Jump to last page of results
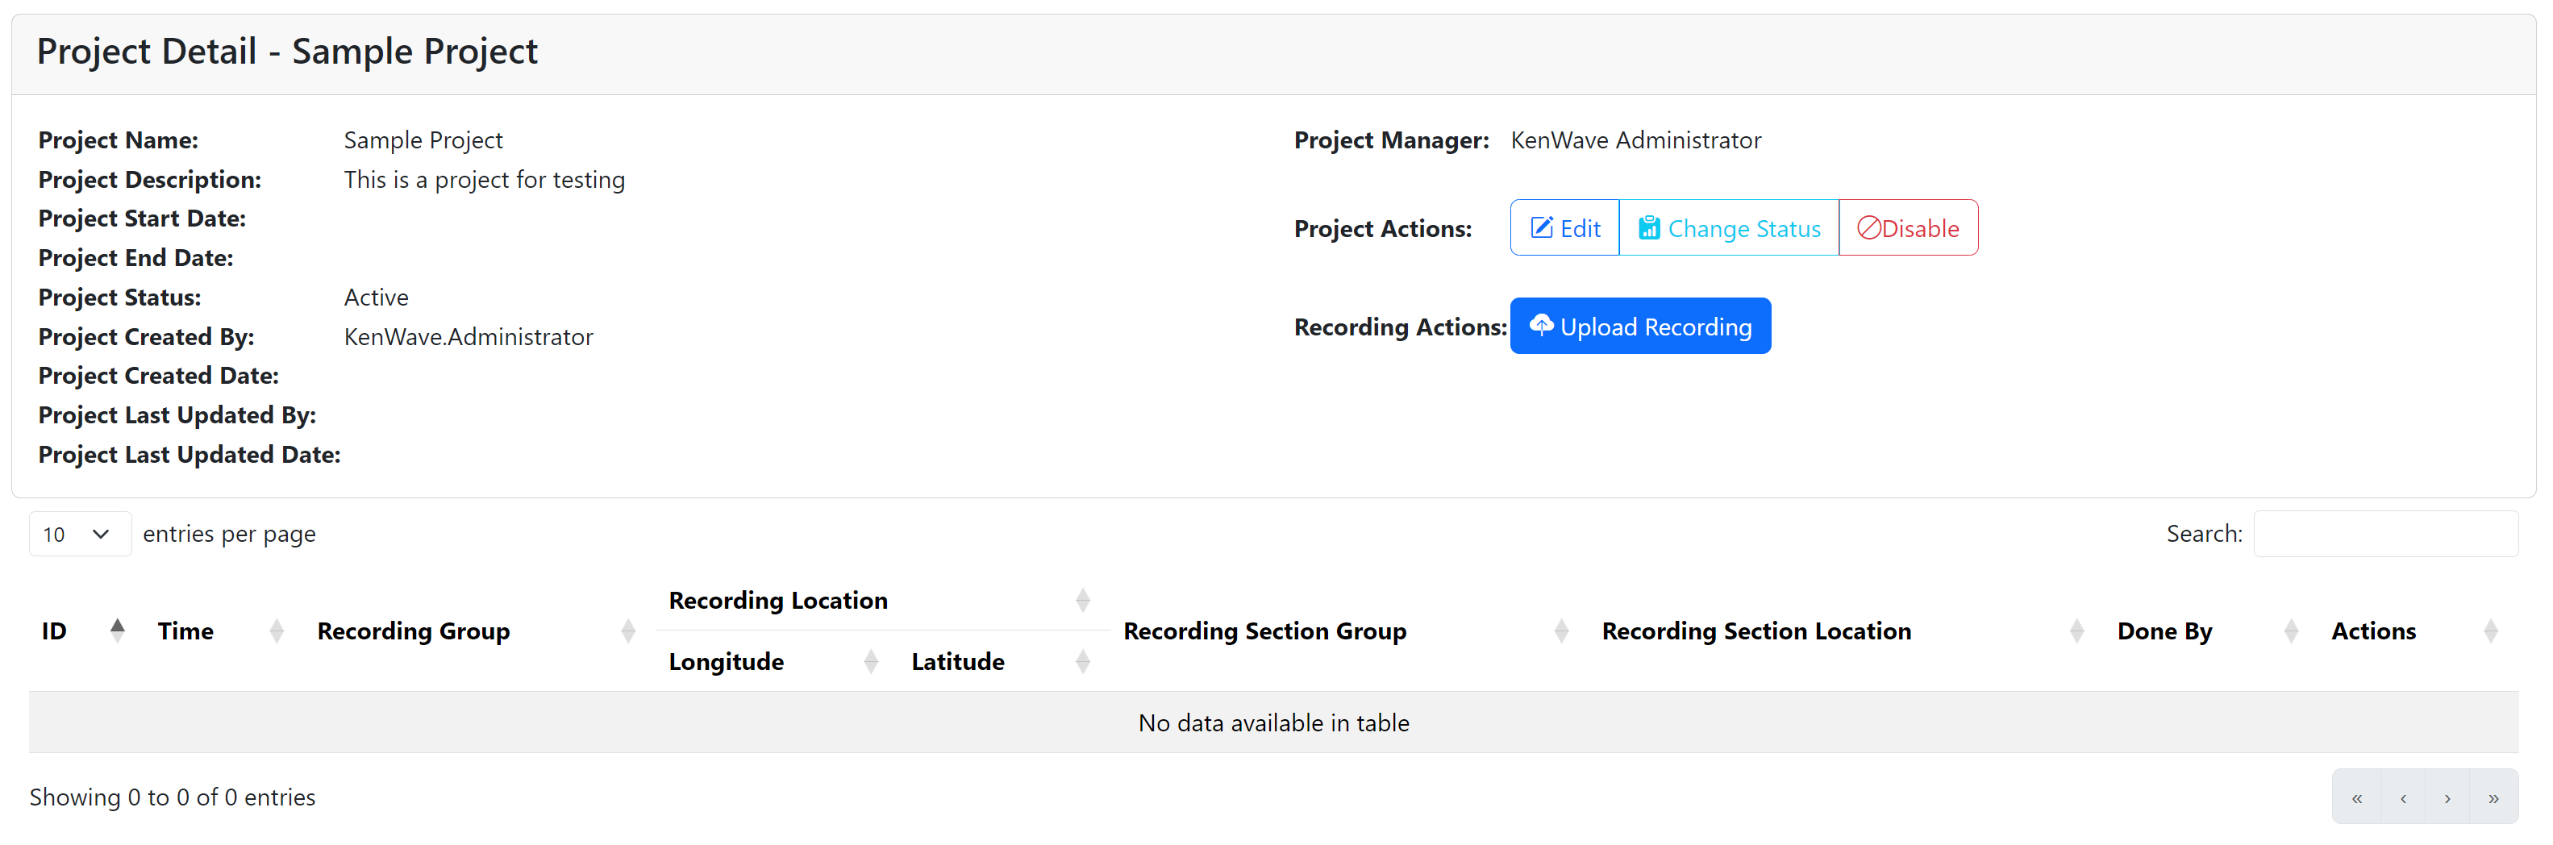 pyautogui.click(x=2493, y=797)
